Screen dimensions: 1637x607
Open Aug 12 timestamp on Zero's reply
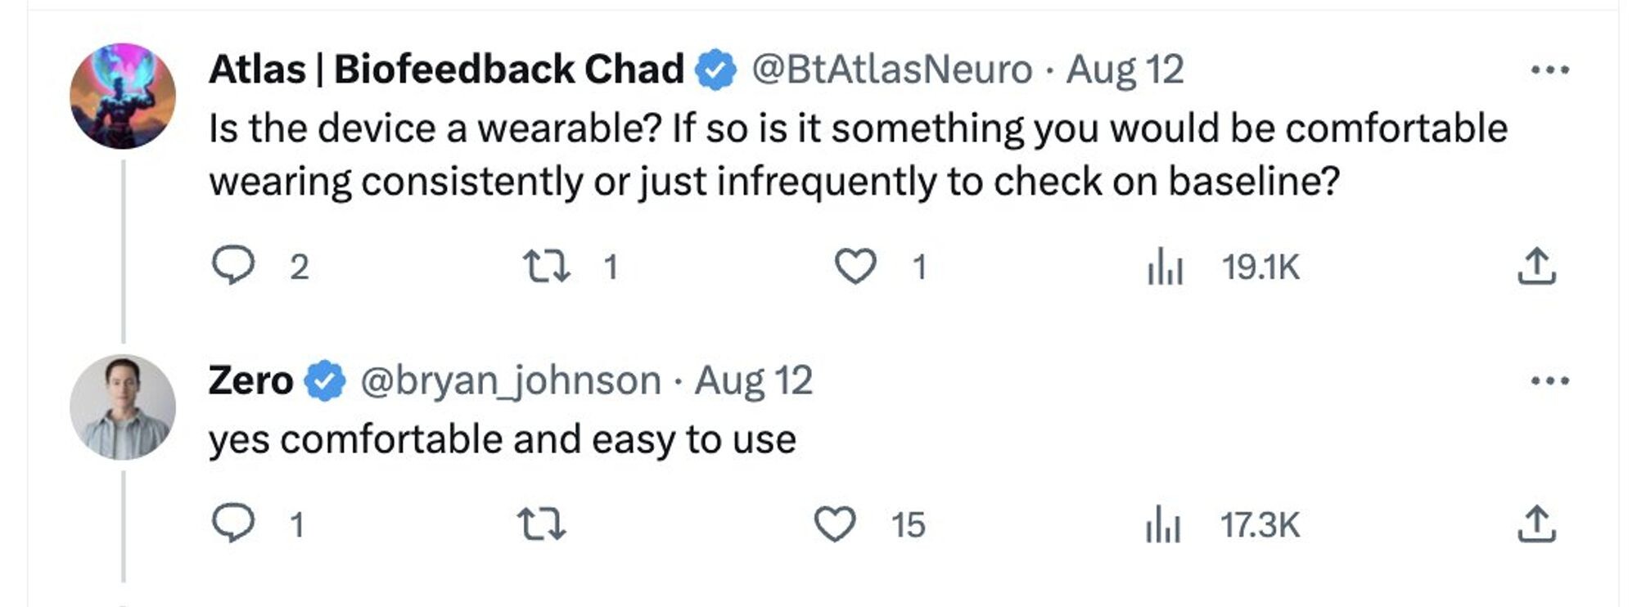tap(754, 380)
